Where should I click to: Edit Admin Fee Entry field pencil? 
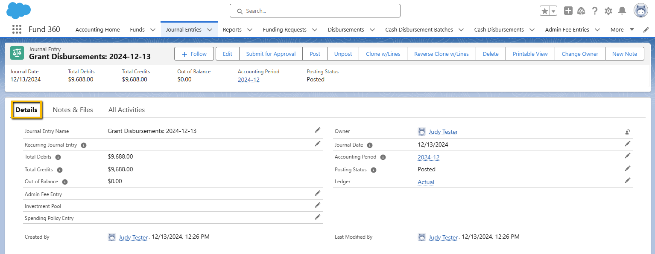317,193
